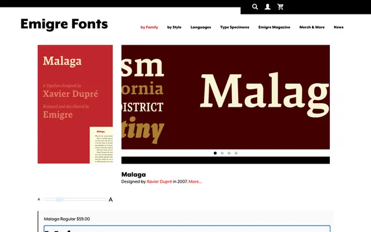
Task: Select the second carousel dot
Action: (x=222, y=153)
